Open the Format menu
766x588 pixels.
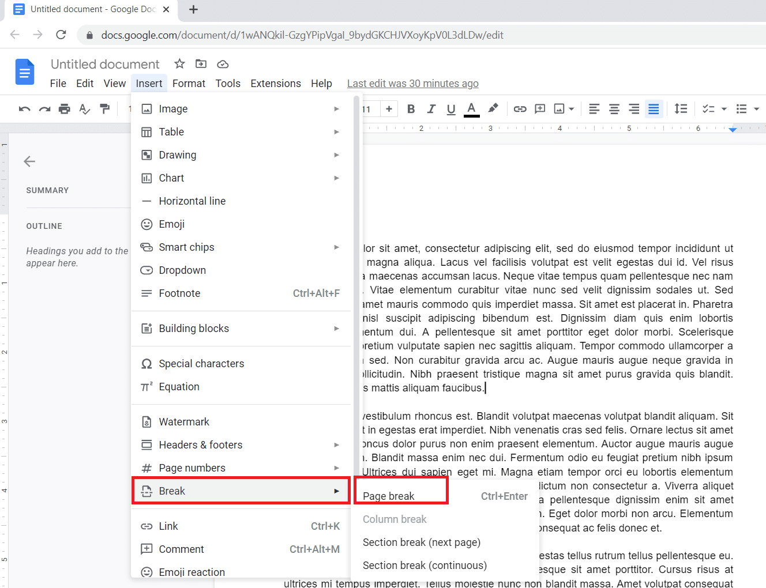pyautogui.click(x=189, y=83)
